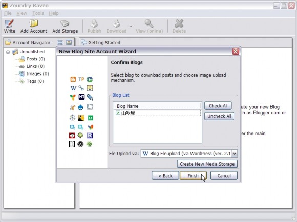This screenshot has height=222, width=297.
Task: Open Add Account from the toolbar
Action: click(34, 27)
